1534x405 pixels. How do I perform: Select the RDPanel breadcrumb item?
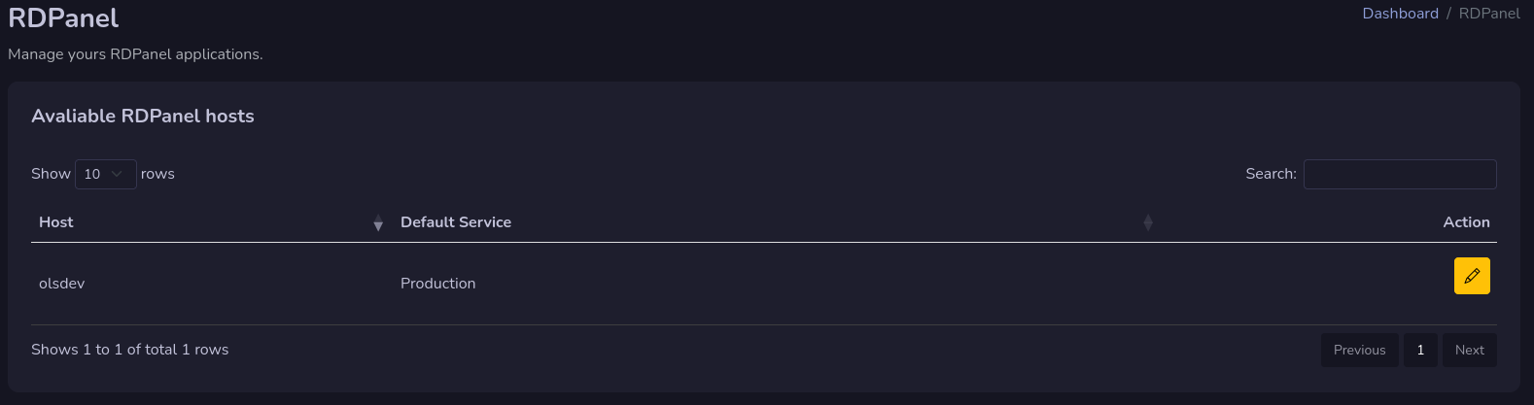(x=1489, y=14)
